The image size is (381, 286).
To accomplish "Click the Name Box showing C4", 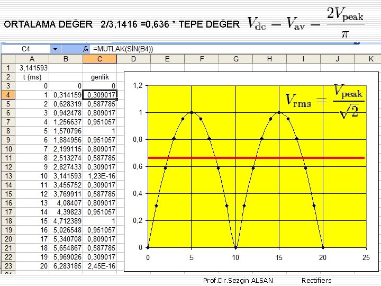I will 26,49.
